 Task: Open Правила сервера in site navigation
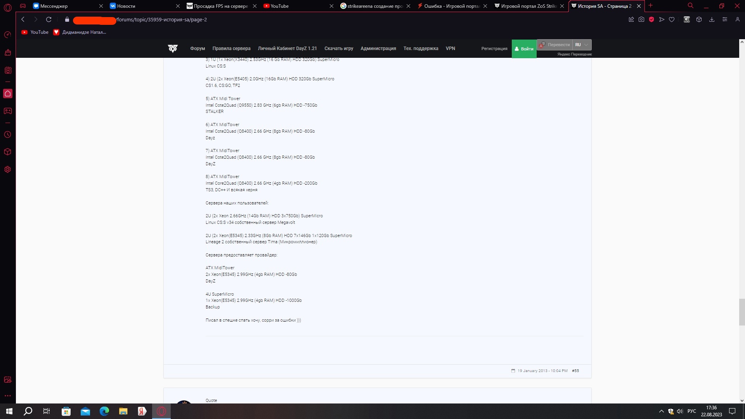click(231, 48)
